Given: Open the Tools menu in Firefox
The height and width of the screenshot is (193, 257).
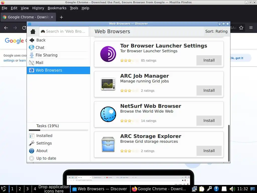Looking at the screenshot, I should 74,8.
